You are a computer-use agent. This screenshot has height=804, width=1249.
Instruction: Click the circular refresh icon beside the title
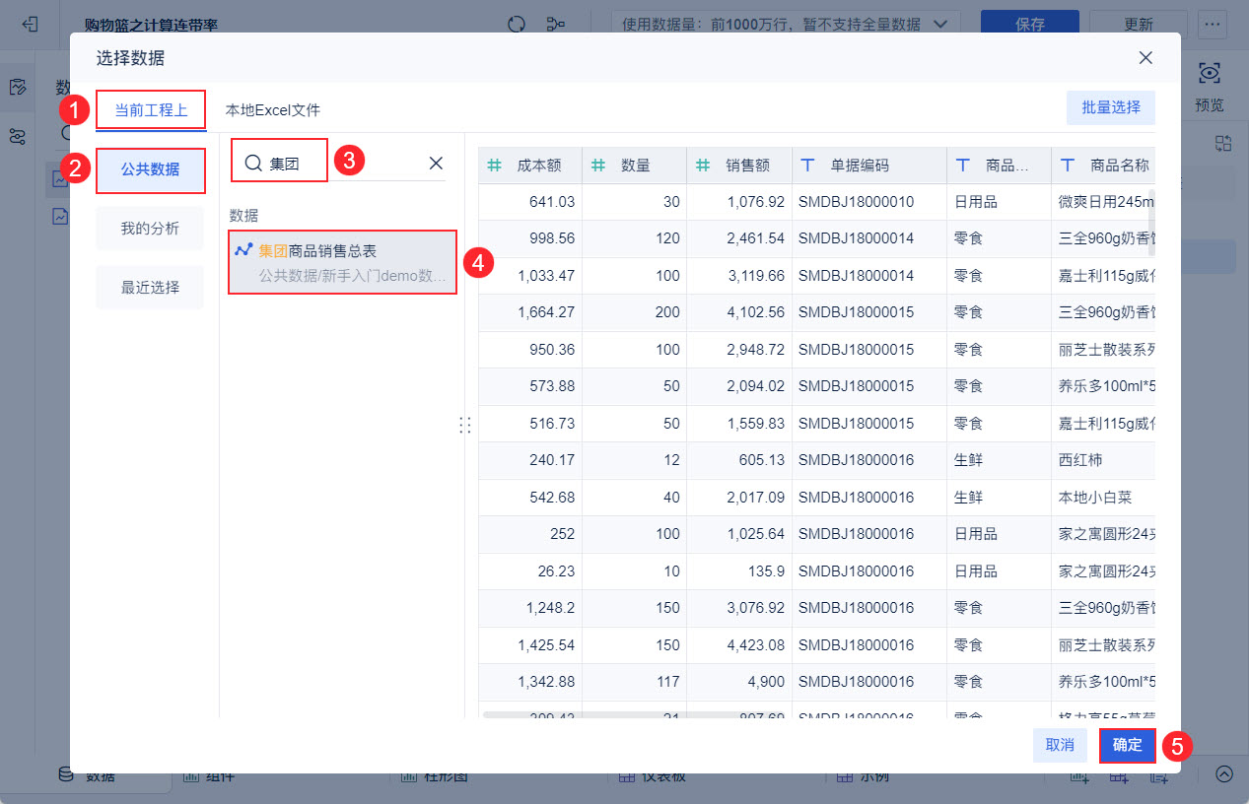point(517,25)
